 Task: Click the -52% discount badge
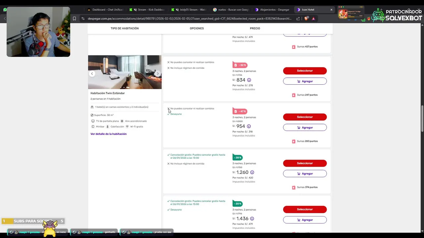point(240,65)
